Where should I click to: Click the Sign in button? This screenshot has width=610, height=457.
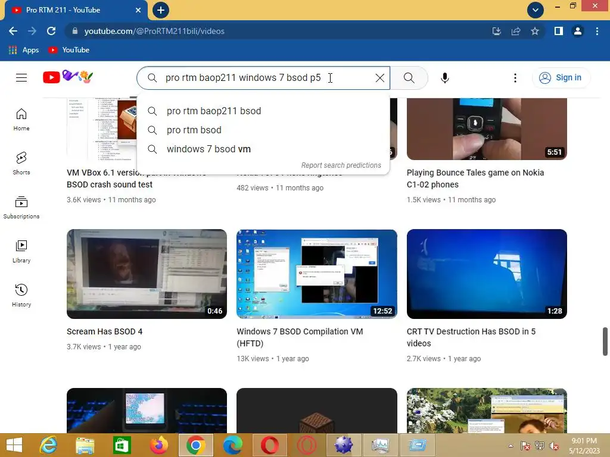[560, 78]
